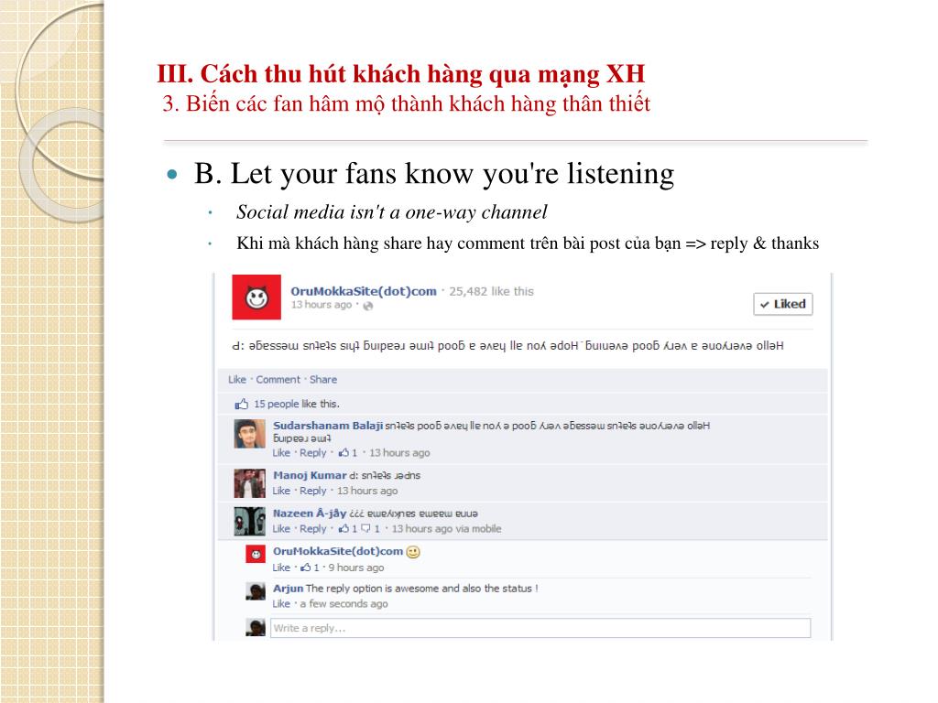Click the OruMokkaSite red devil page avatar

tap(256, 297)
